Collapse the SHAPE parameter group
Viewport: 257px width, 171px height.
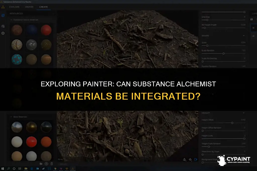tap(244, 36)
